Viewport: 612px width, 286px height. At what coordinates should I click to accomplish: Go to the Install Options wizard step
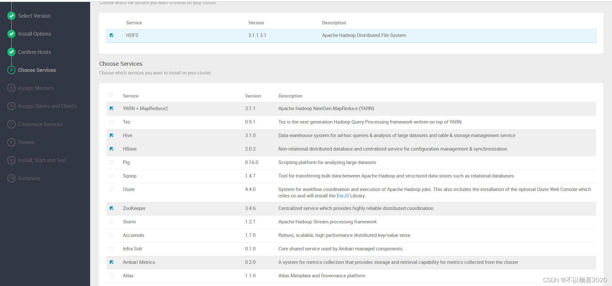tap(34, 34)
